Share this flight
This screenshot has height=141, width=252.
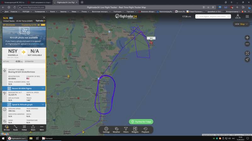click(x=33, y=128)
